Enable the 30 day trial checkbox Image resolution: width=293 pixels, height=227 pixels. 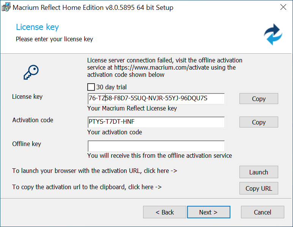click(91, 87)
